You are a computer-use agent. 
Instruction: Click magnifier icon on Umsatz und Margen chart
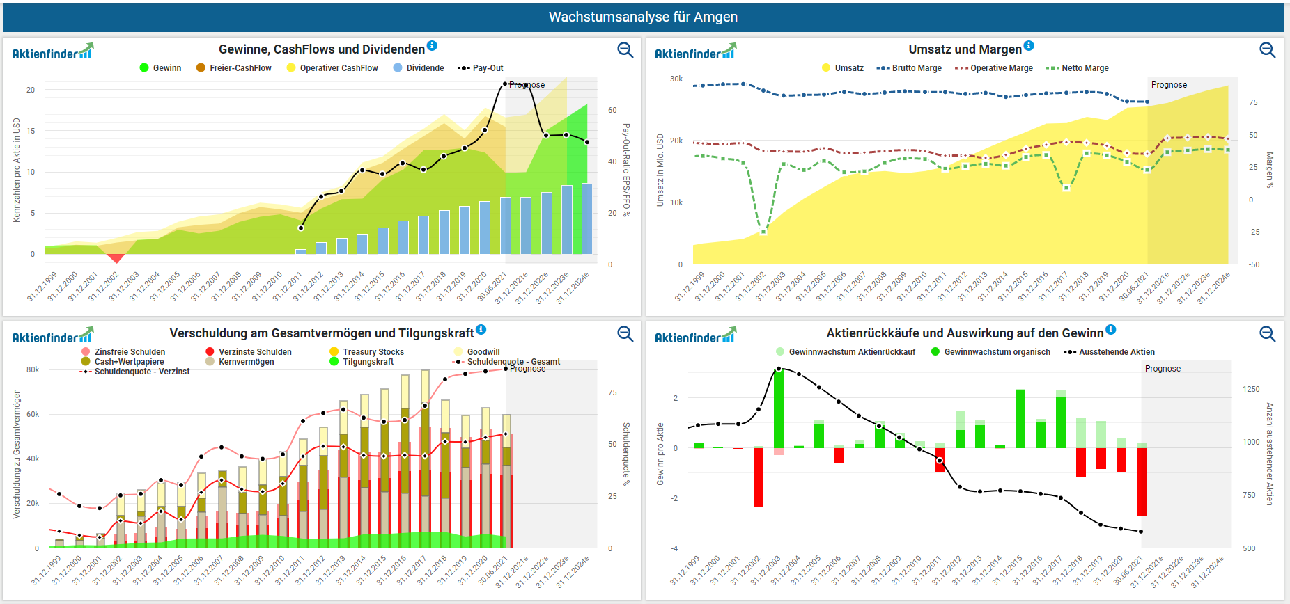click(x=1267, y=50)
